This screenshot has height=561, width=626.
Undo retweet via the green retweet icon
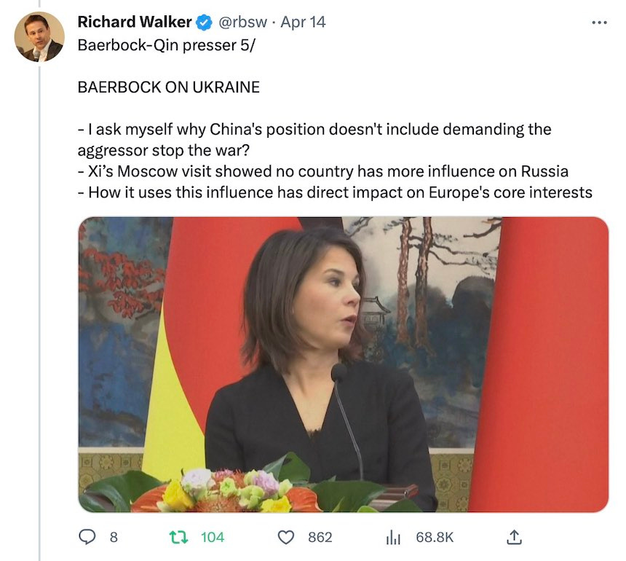178,537
